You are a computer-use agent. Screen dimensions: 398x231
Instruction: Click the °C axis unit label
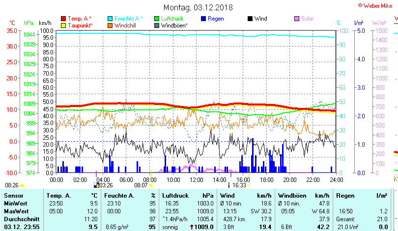tap(12, 23)
